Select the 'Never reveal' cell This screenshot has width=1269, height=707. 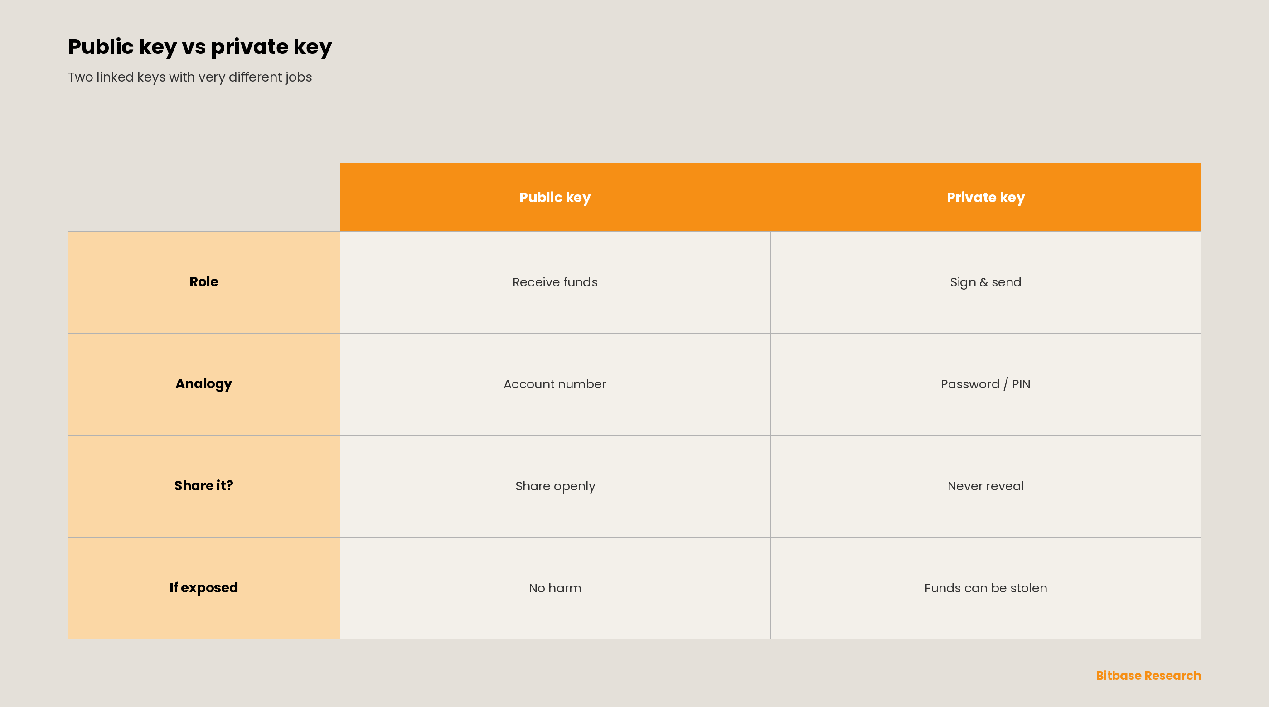click(x=986, y=486)
